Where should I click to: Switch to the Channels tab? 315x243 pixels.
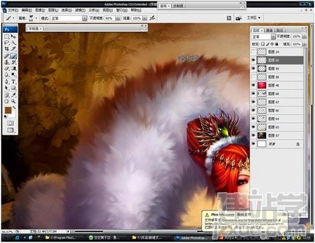269,30
